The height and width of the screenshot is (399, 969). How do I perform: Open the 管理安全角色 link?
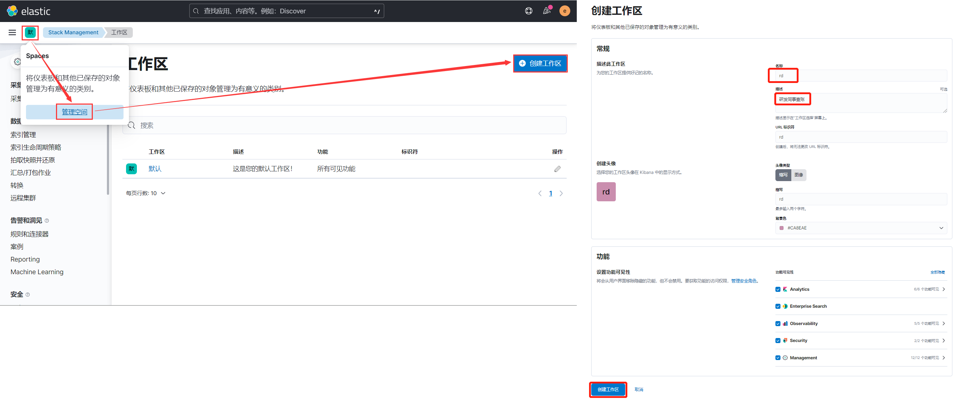point(744,281)
